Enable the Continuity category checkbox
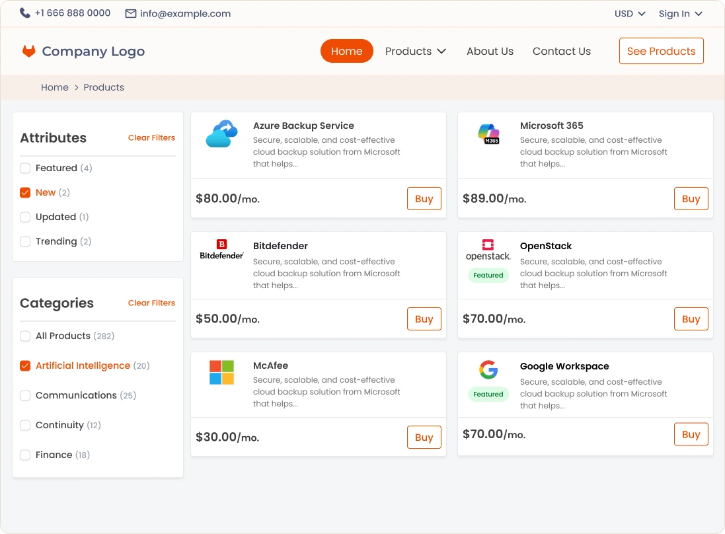The image size is (725, 534). 25,425
